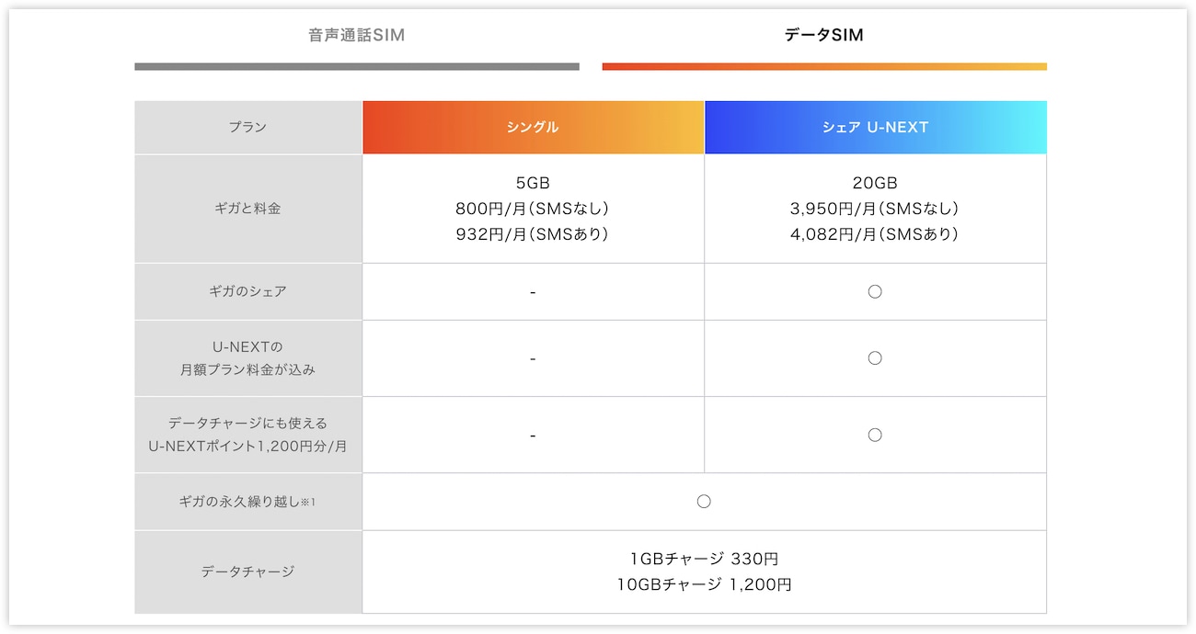Click the dash in シングル U-NEXTポイント cell
This screenshot has width=1196, height=634.
(533, 435)
